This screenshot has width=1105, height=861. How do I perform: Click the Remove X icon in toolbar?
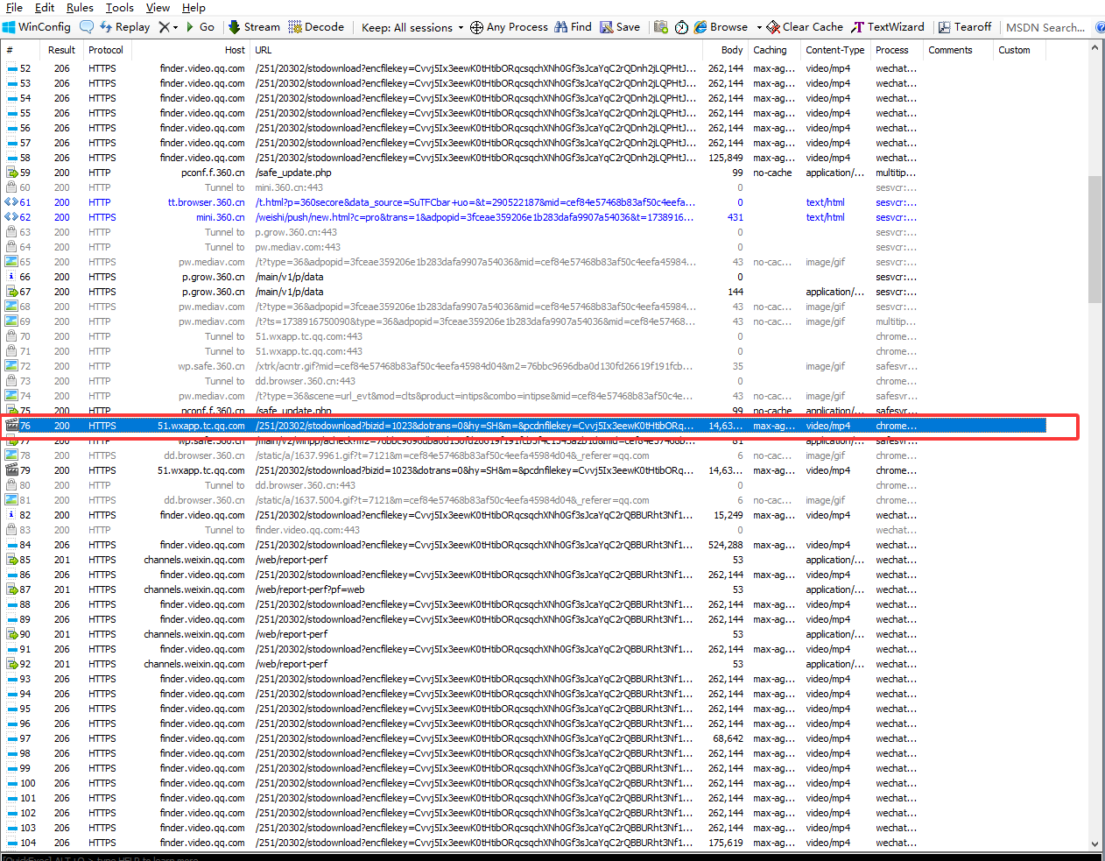tap(164, 27)
